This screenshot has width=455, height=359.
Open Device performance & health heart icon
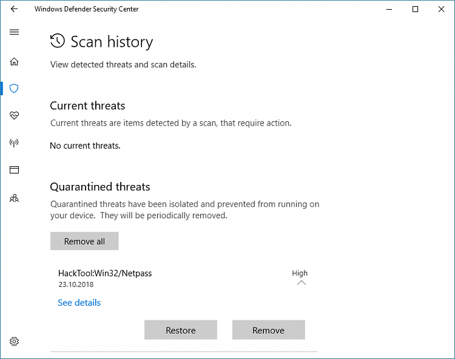click(x=14, y=115)
